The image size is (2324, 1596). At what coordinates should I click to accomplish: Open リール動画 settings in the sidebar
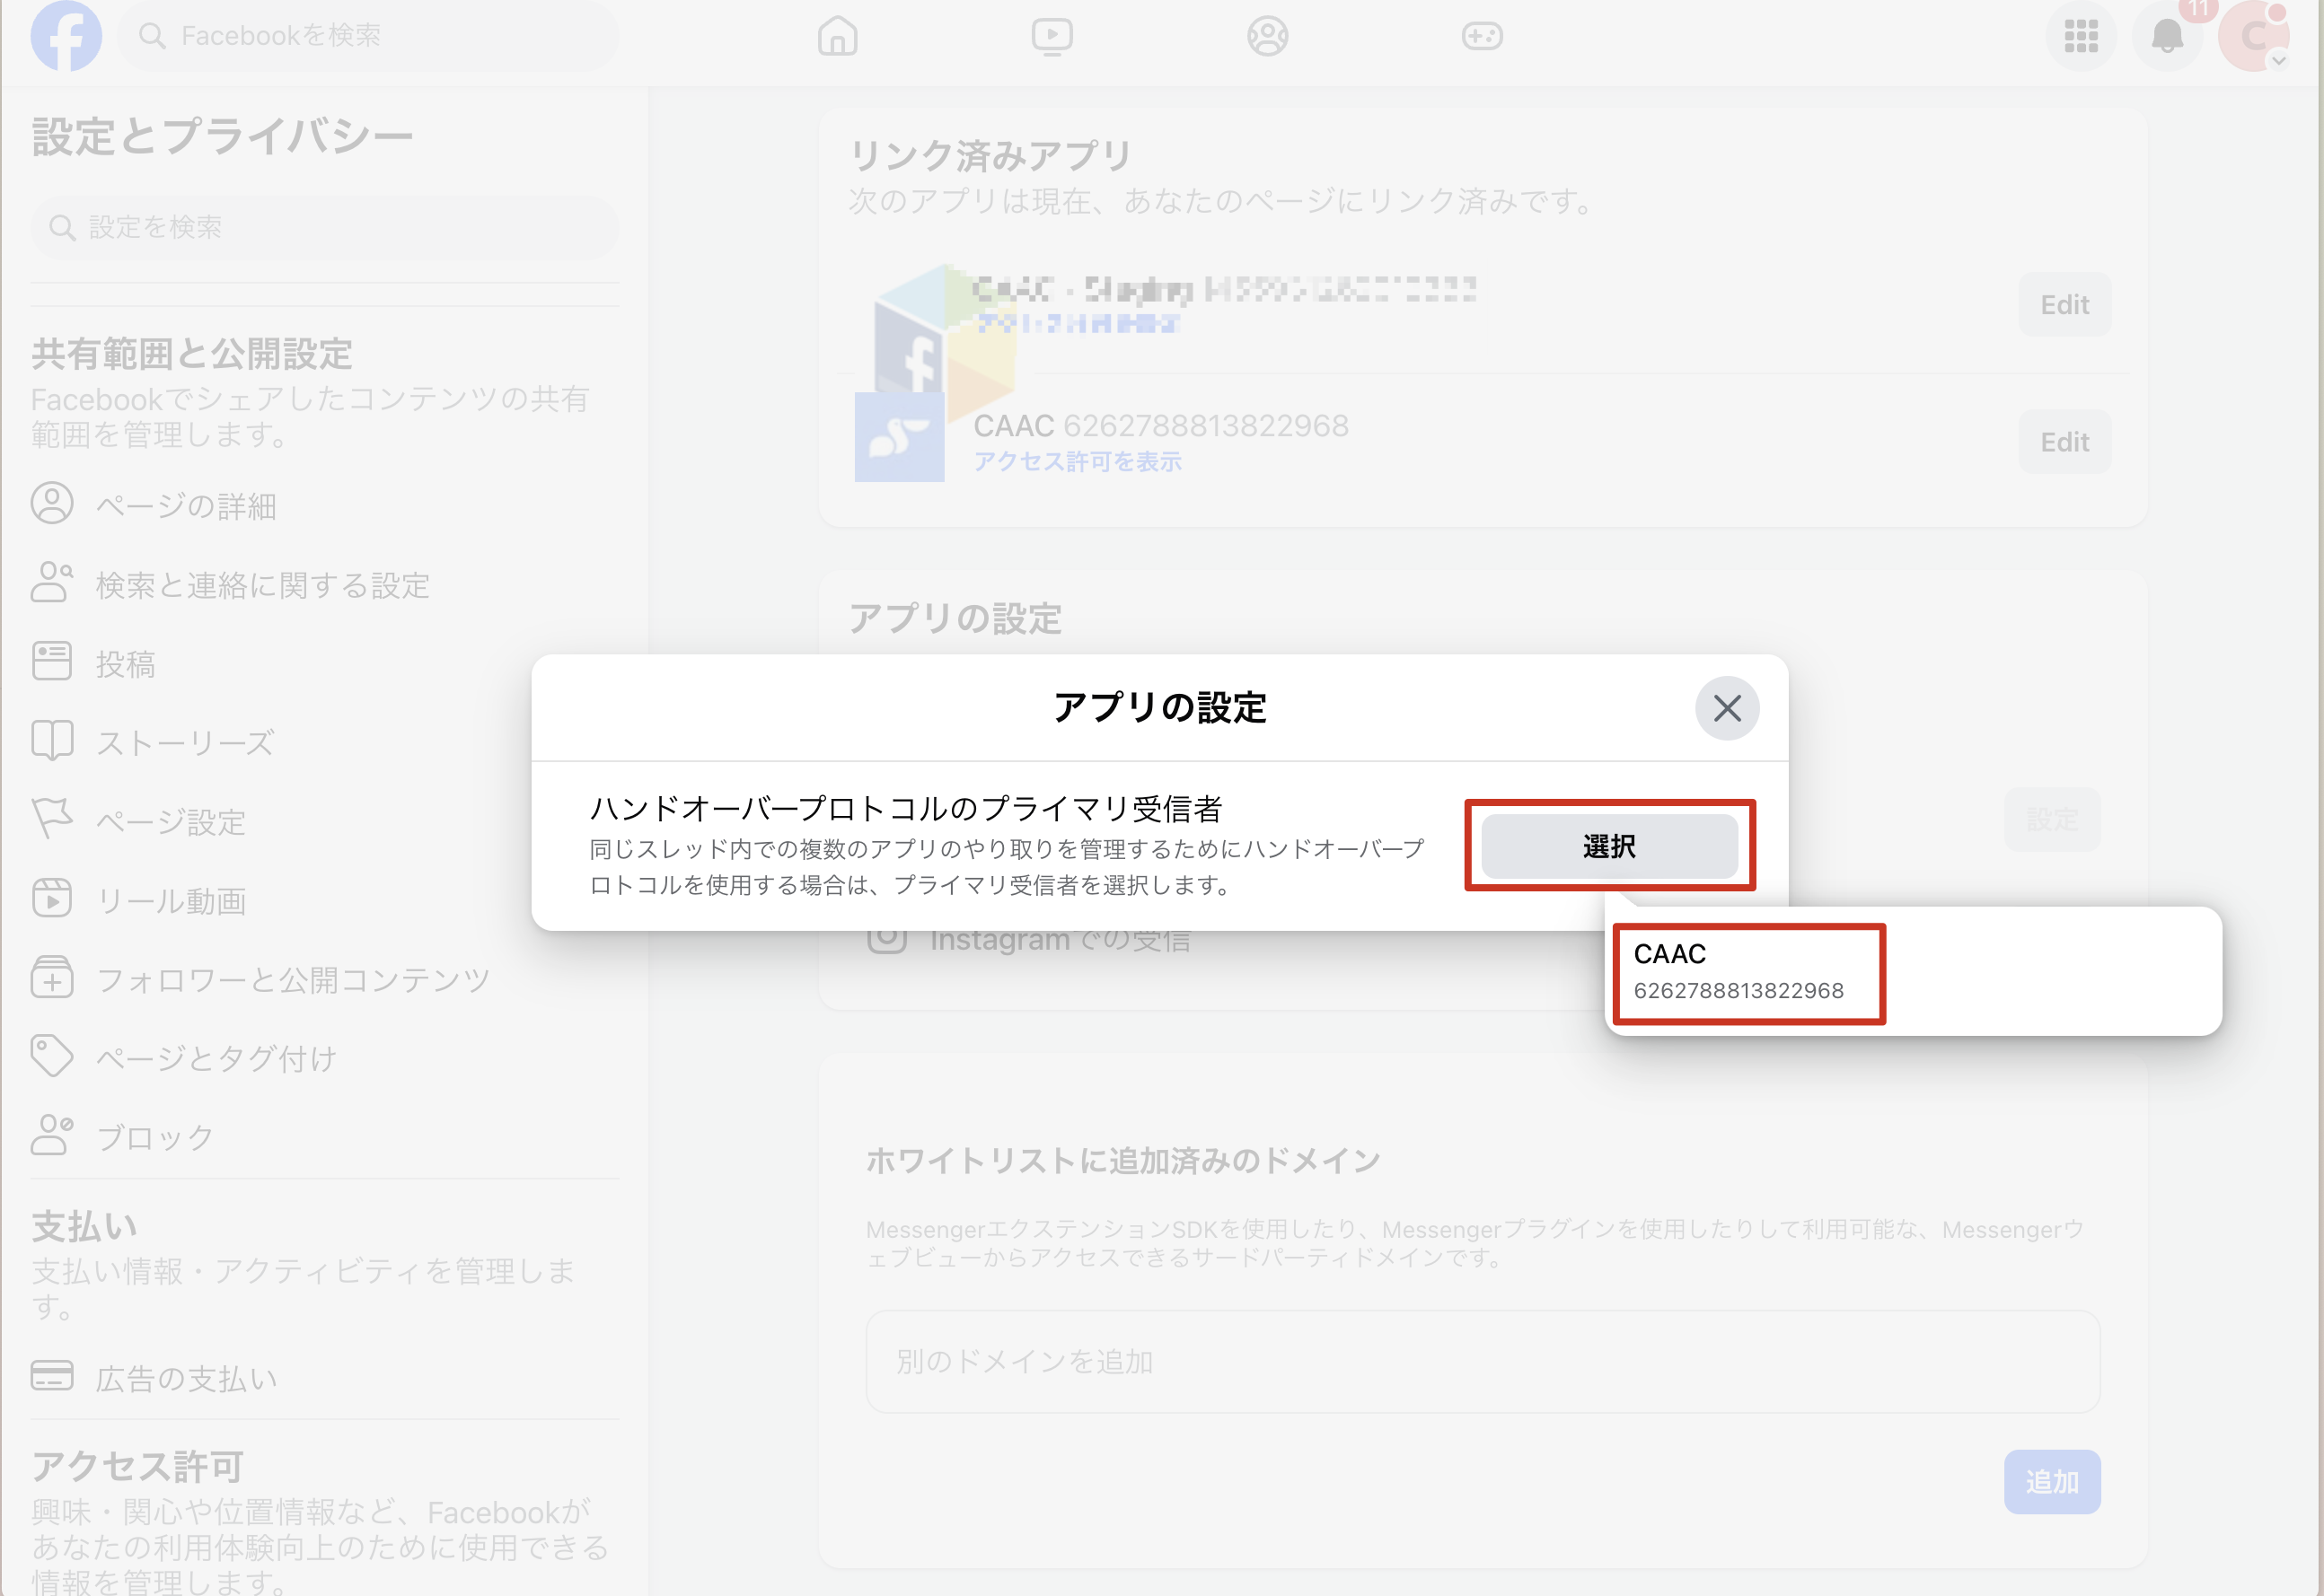[325, 900]
